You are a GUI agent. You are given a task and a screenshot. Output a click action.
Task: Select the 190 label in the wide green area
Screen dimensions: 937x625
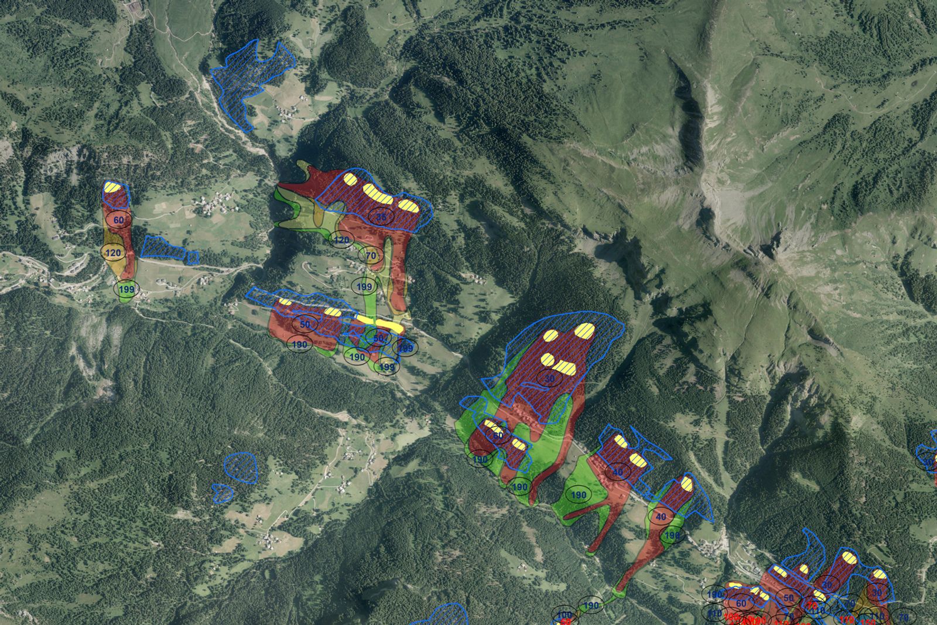tap(579, 495)
